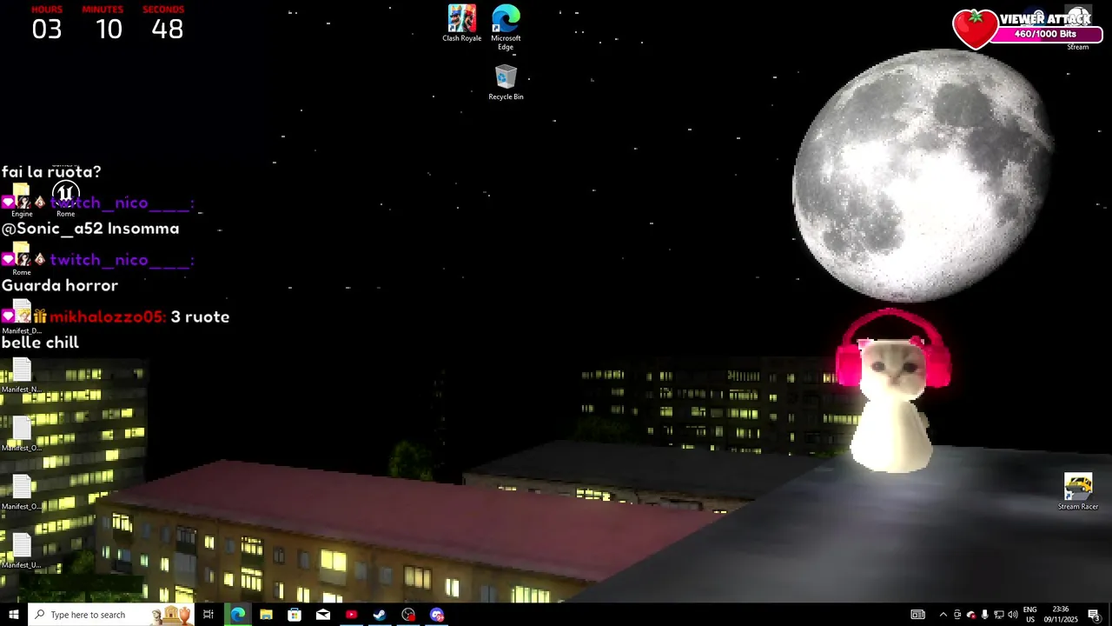Open the Mail app from the taskbar
This screenshot has height=626, width=1112.
(323, 615)
